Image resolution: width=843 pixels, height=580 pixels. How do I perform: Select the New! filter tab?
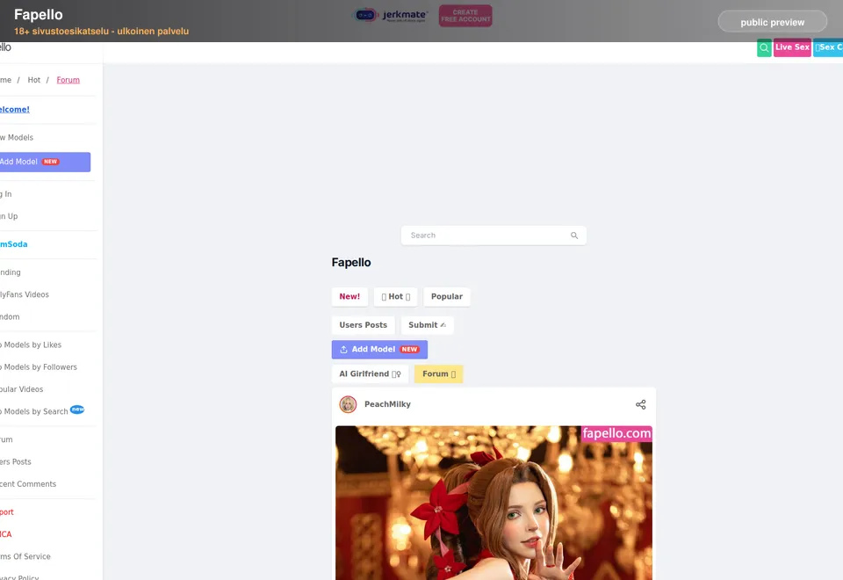[349, 296]
